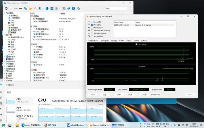Select 内存 item in Task Manager sidebar
Screen dimensions: 204x128
click(x=20, y=109)
